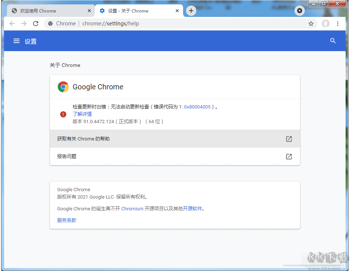Open 获取有关 Chrome 的帮助 external link
This screenshot has width=350, height=271.
tap(289, 139)
